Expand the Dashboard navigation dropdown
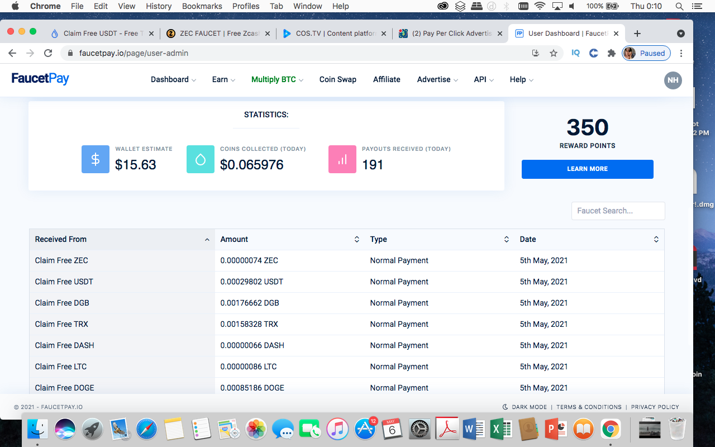 pos(173,79)
